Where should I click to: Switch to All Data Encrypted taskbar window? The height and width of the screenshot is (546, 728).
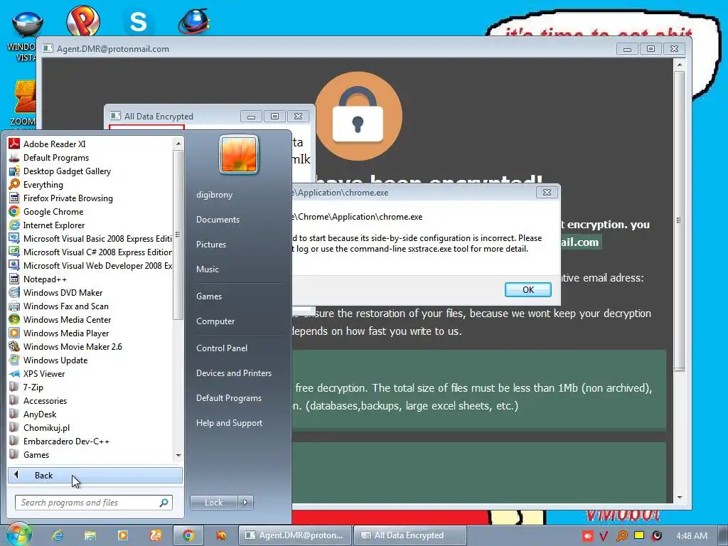pos(409,535)
